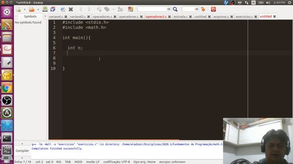Reload the current file from disk
The image size is (293, 164).
click(x=63, y=9)
